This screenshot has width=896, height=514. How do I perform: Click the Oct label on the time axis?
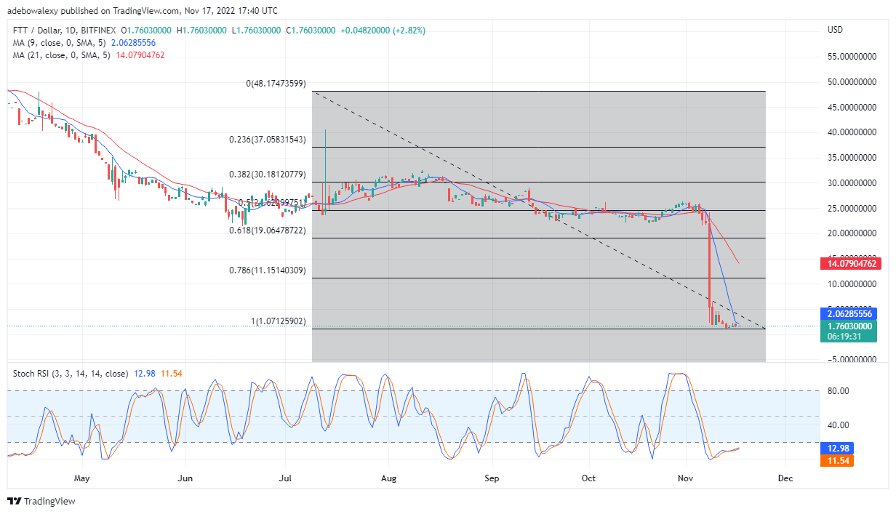588,478
